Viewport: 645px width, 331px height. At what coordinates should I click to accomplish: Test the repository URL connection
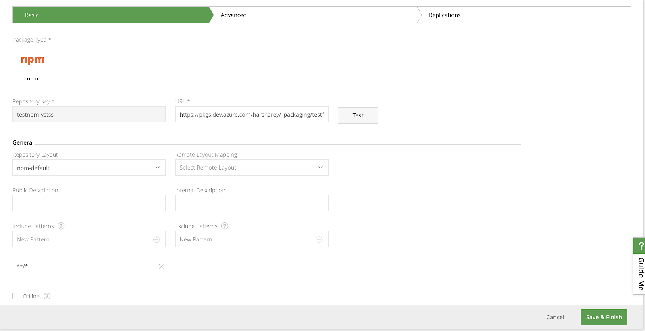point(358,115)
